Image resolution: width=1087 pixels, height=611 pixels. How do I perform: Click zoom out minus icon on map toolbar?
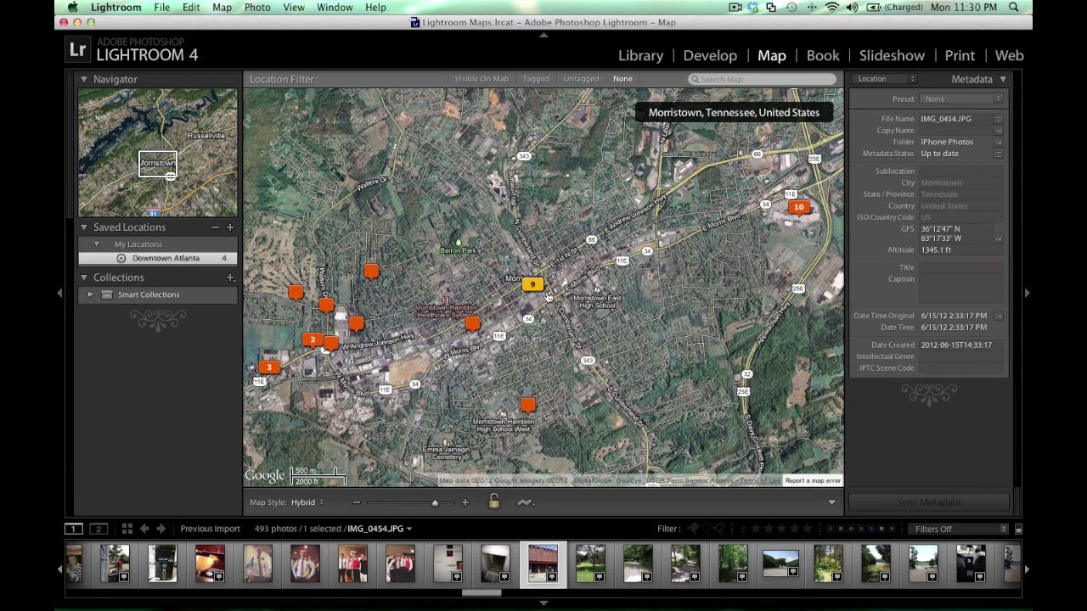coord(356,502)
